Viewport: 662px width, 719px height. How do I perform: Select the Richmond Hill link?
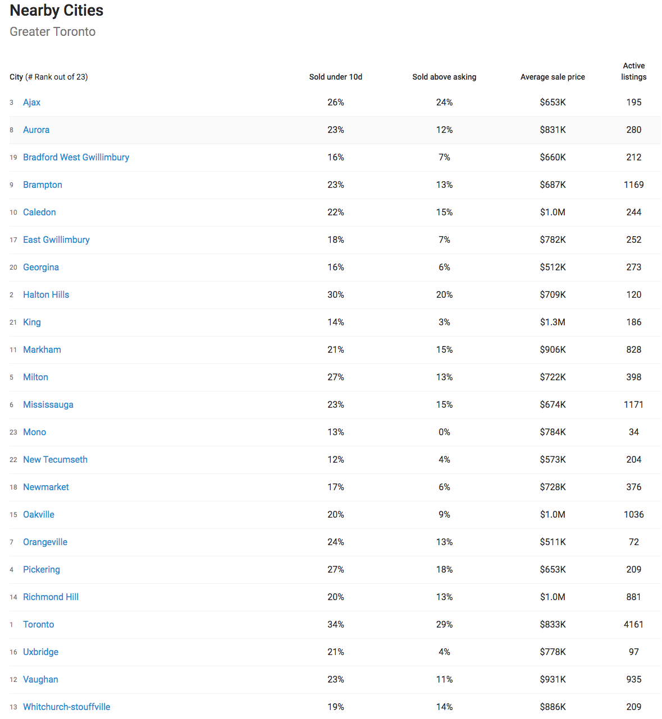[x=51, y=597]
